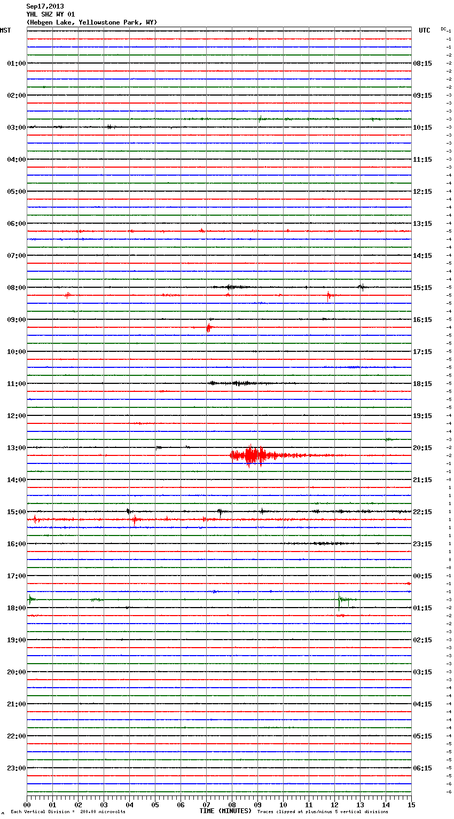Click the DC offset column header
Viewport: 454px width, 819px height.
tap(443, 29)
